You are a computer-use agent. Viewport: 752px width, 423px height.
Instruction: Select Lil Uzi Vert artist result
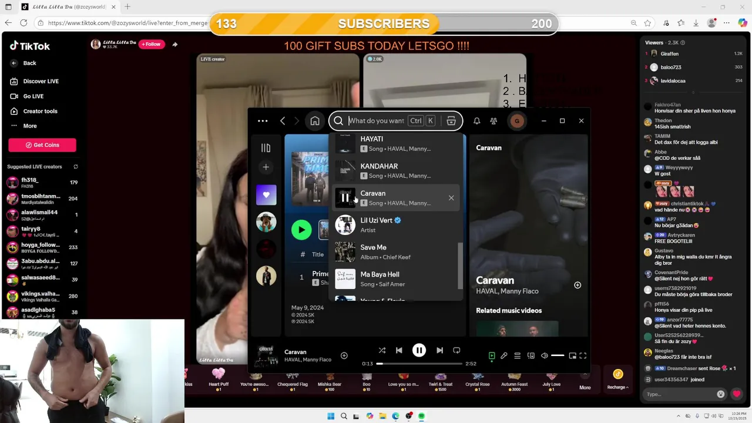397,225
